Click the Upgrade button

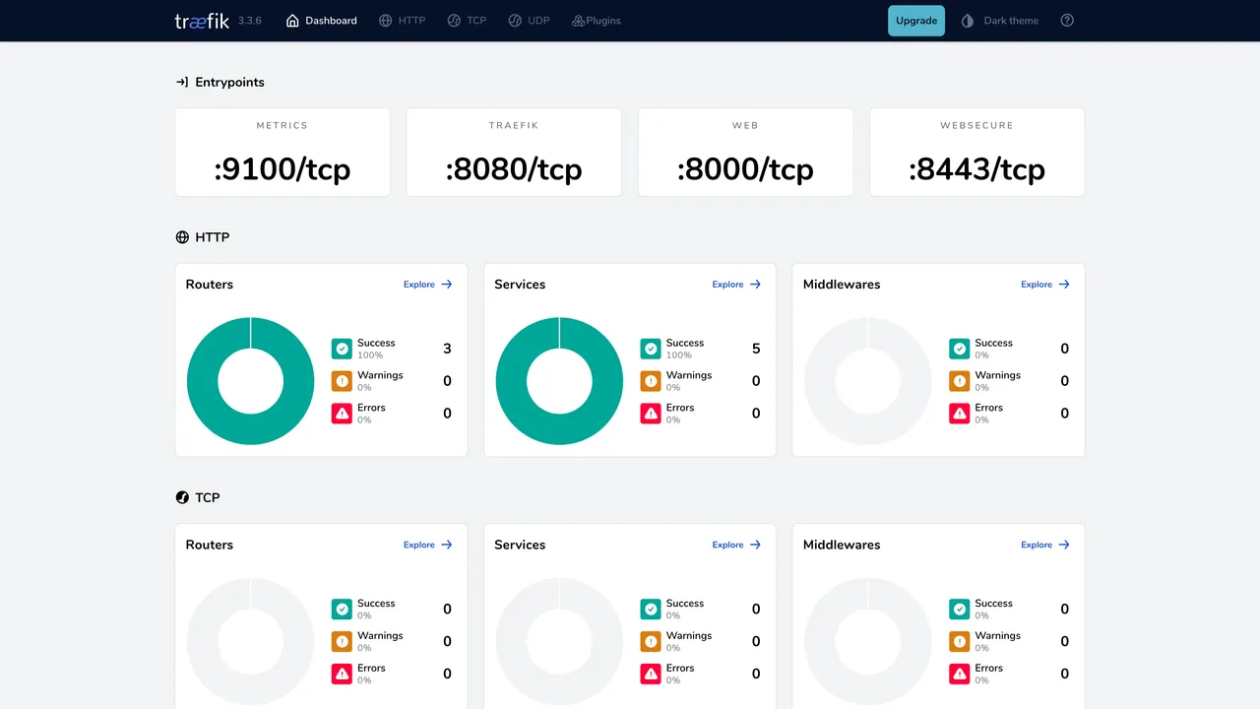tap(916, 21)
